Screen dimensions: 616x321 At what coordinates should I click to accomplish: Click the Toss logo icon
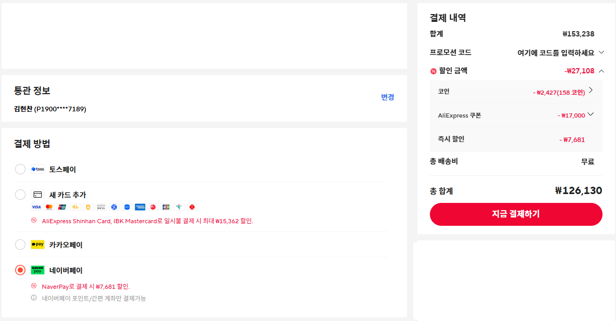[37, 169]
